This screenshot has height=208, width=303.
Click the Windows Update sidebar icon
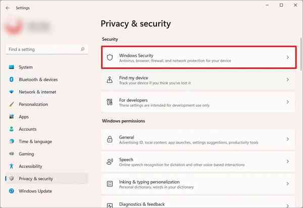click(x=11, y=191)
